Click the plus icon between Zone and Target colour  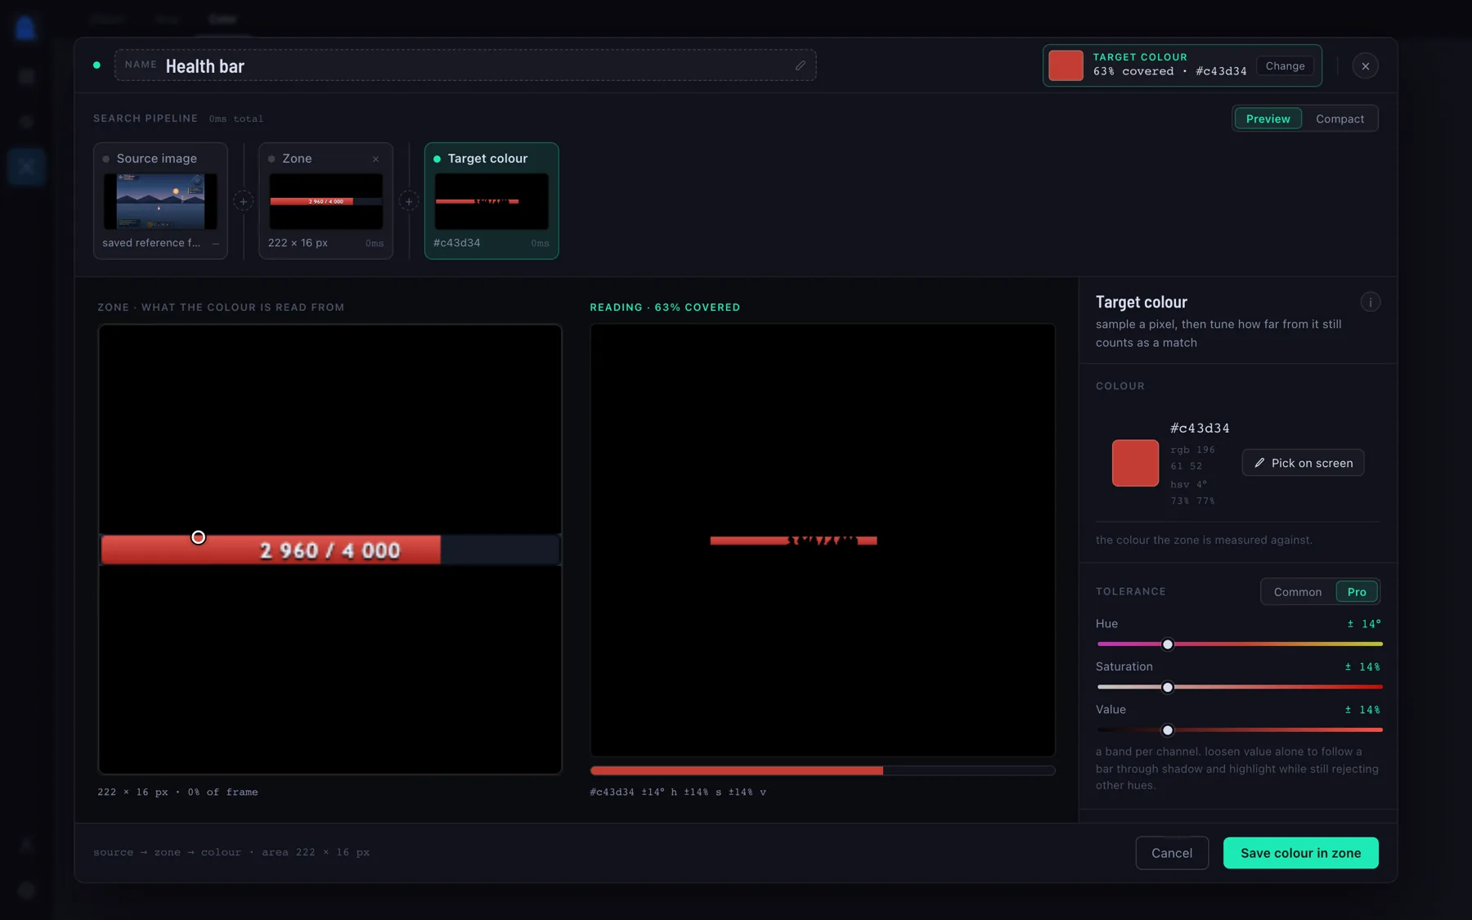click(x=408, y=201)
